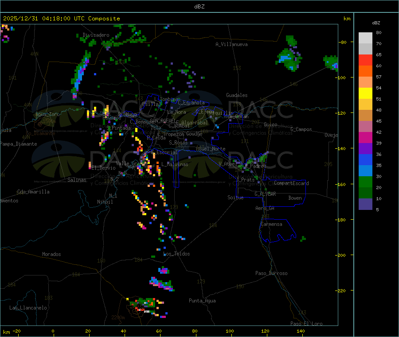Select the 'Atuel_Norte' label
The width and height of the screenshot is (399, 337).
211,149
